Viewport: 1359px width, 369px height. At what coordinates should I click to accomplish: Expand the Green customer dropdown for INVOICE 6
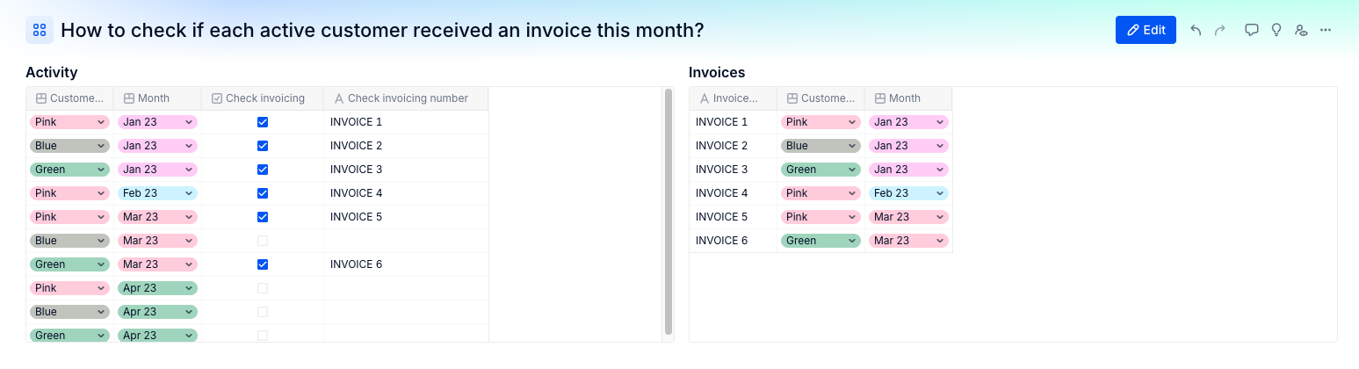(x=820, y=241)
